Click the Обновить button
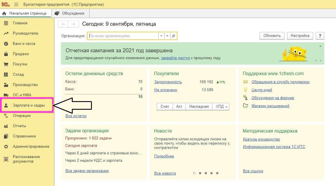336x186 pixels. click(272, 36)
